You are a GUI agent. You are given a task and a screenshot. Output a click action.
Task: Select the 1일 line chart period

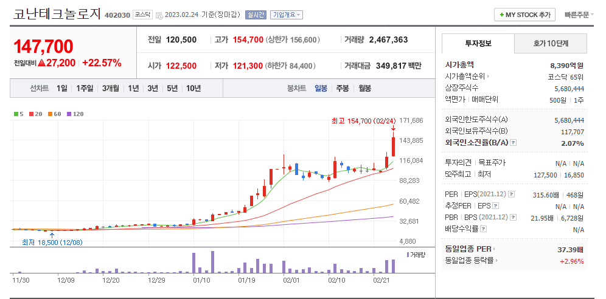[x=61, y=88]
